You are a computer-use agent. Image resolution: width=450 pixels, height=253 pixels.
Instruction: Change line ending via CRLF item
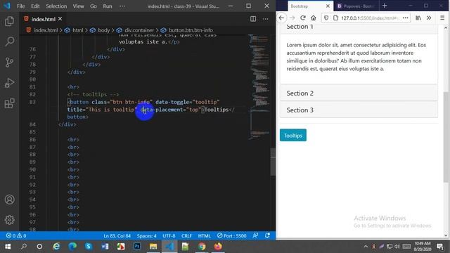(x=186, y=236)
